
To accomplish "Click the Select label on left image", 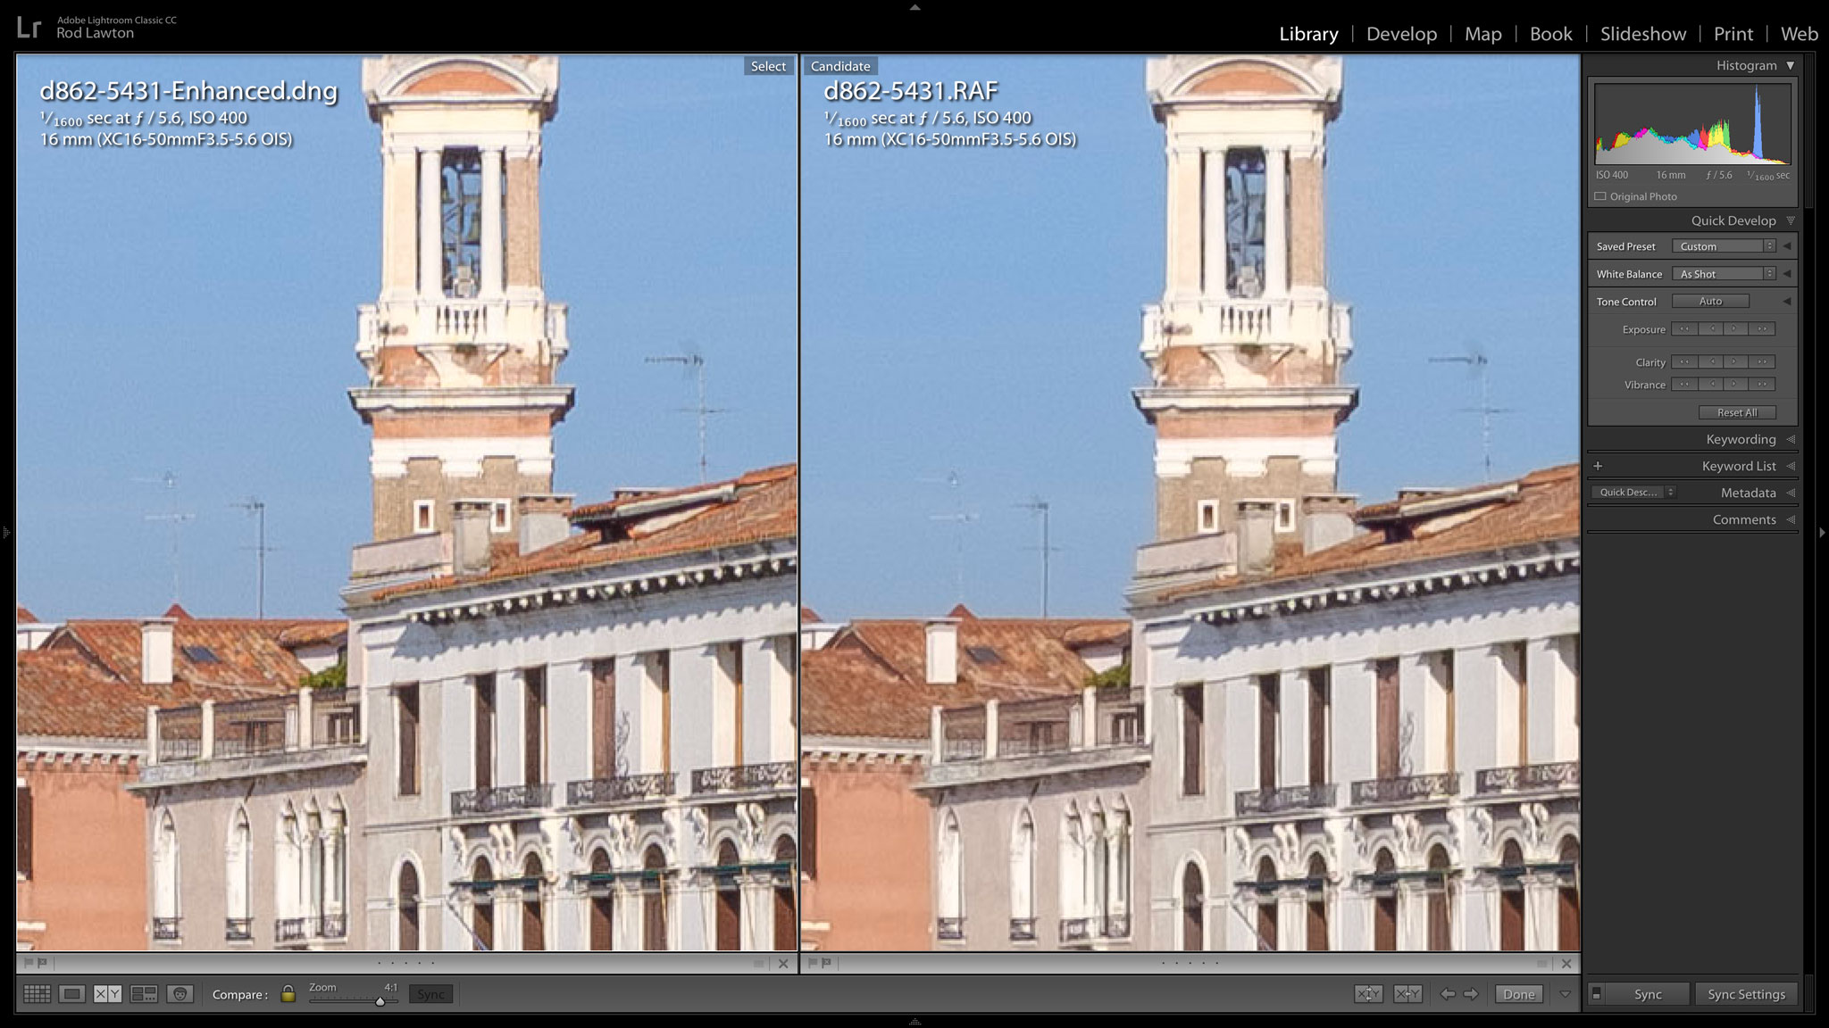I will click(x=765, y=65).
